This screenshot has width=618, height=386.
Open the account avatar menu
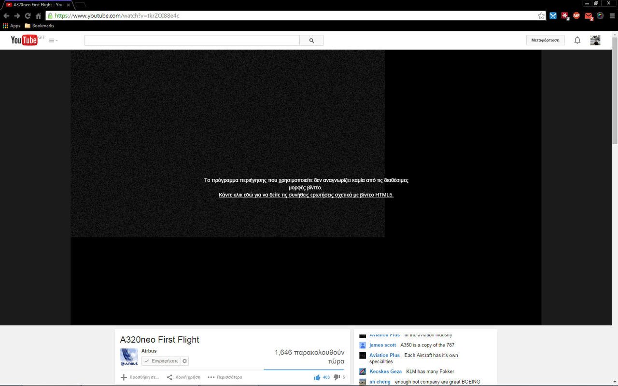pyautogui.click(x=595, y=40)
